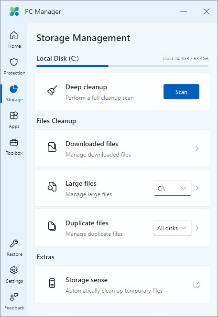Click the Files Cleanup section heading
The height and width of the screenshot is (317, 218).
(56, 121)
